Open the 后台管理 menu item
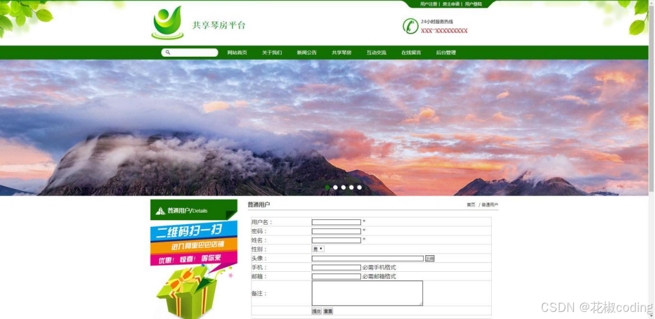The height and width of the screenshot is (319, 655). [446, 53]
